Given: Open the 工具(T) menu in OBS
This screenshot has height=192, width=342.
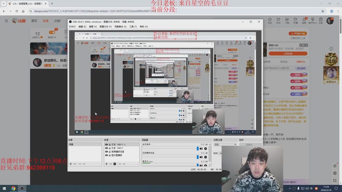Looking at the screenshot, I should click(133, 26).
